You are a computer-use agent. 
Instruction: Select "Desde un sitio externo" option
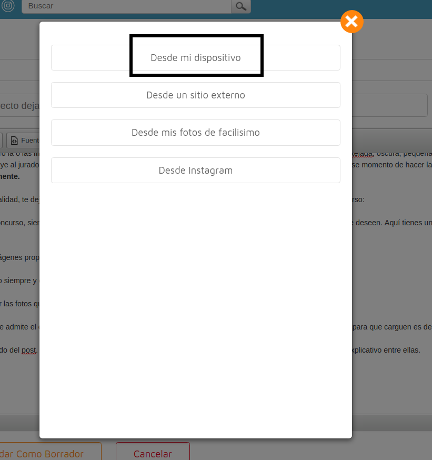196,95
